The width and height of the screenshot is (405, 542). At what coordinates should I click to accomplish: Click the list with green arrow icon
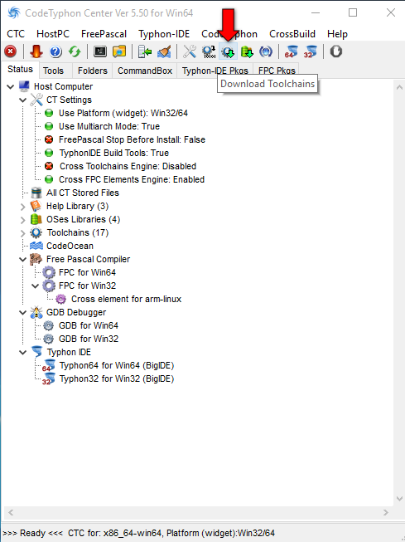(x=145, y=51)
